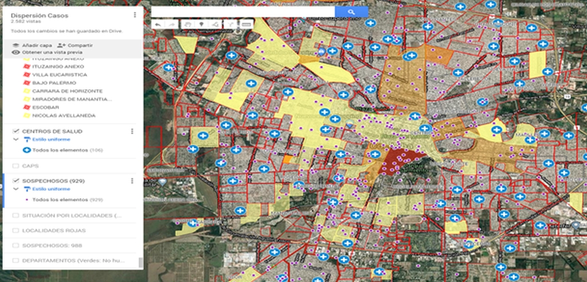587x282 pixels.
Task: Enable LOCALIDADES ROJAS layer checkbox
Action: 15,231
